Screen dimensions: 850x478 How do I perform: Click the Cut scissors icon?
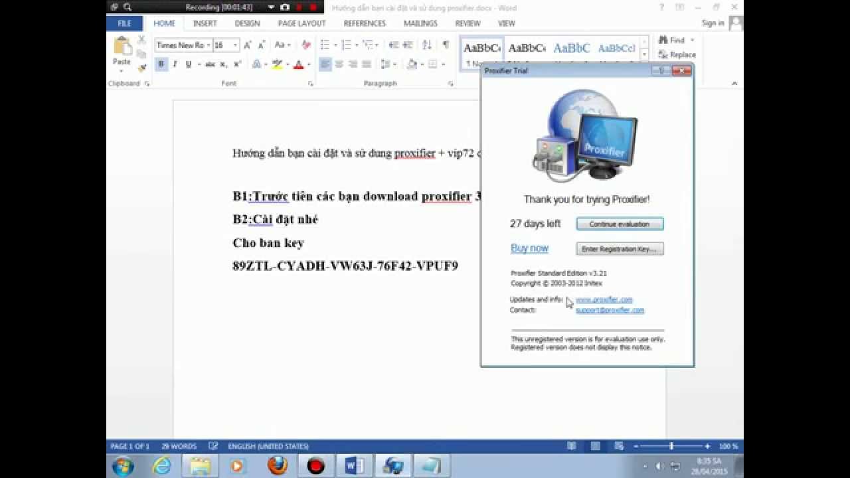(141, 40)
